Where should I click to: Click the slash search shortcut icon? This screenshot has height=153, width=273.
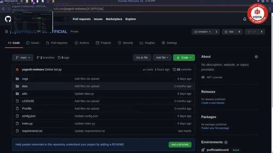pyautogui.click(x=66, y=19)
